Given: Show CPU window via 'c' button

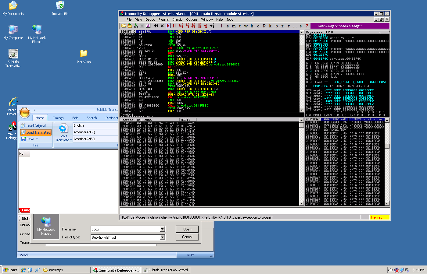Looking at the screenshot, I should [x=258, y=26].
